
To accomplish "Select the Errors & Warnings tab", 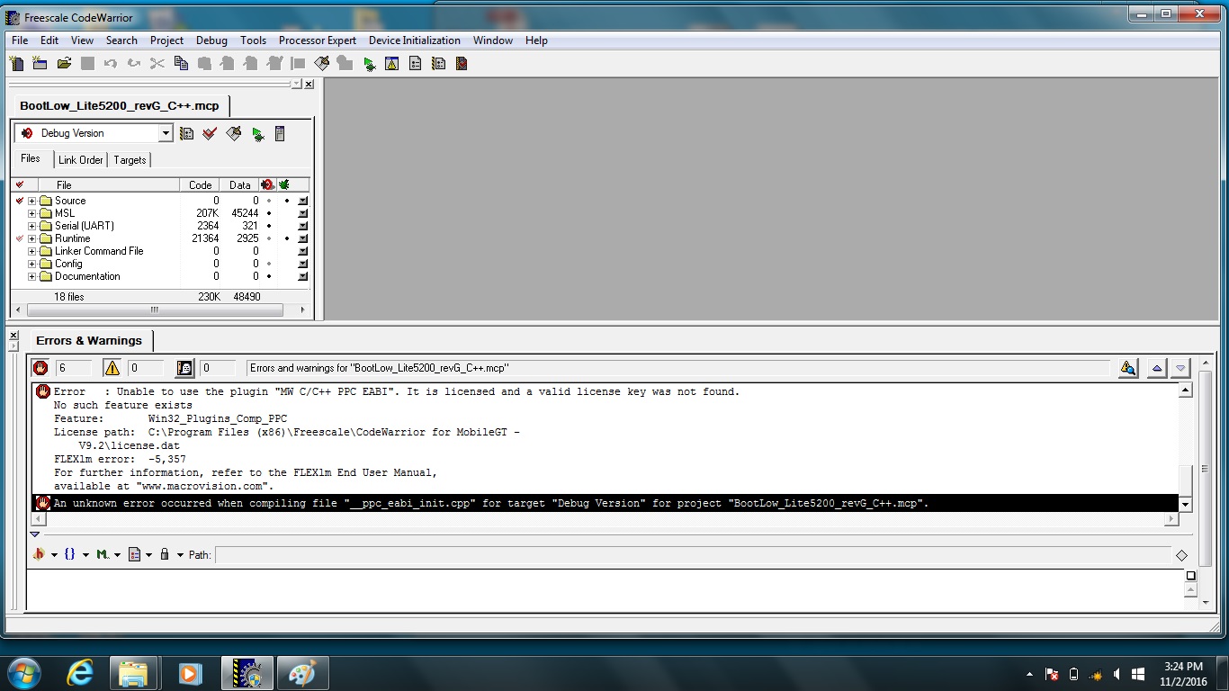I will [89, 341].
